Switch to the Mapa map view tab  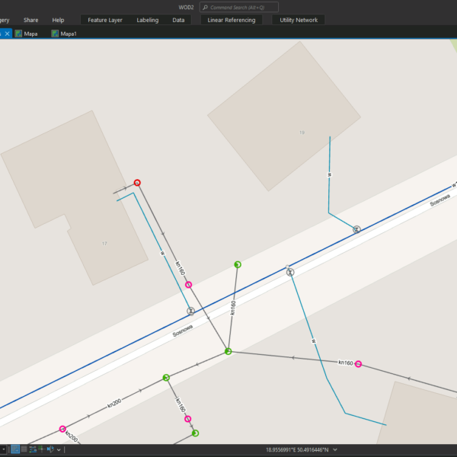pos(30,34)
